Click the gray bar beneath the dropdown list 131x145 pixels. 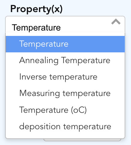[x=82, y=140]
